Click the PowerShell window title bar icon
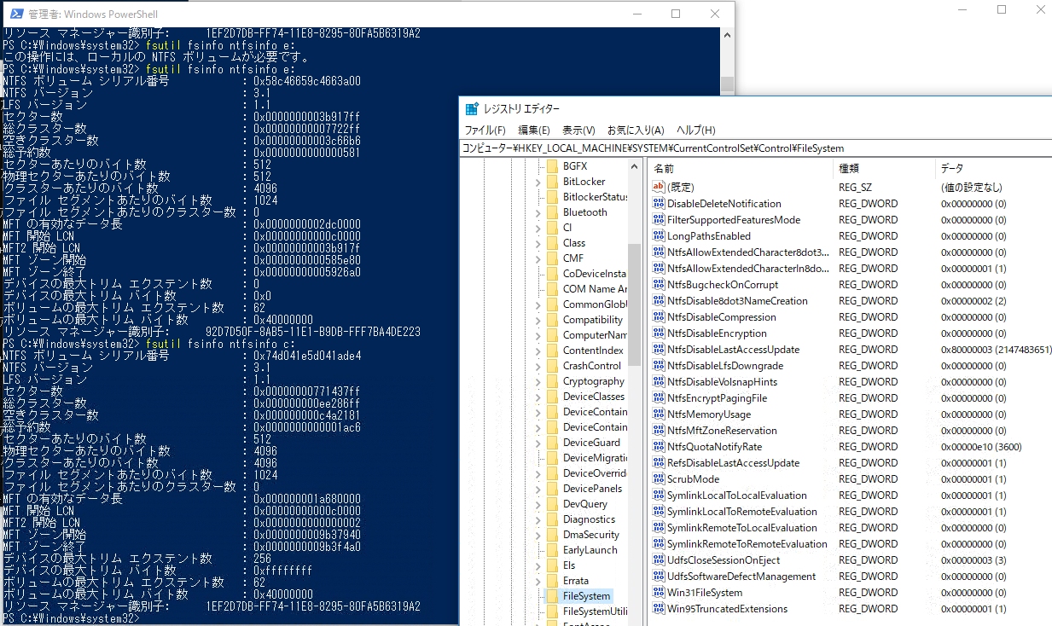 coord(15,14)
